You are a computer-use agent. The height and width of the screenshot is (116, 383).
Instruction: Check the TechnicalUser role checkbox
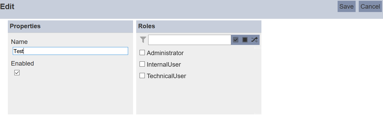142,76
